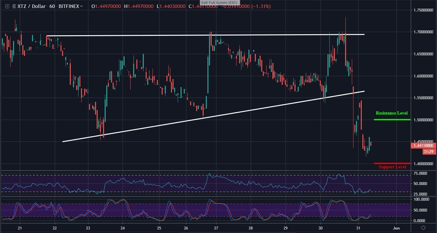Click the red Support Level label

392,167
